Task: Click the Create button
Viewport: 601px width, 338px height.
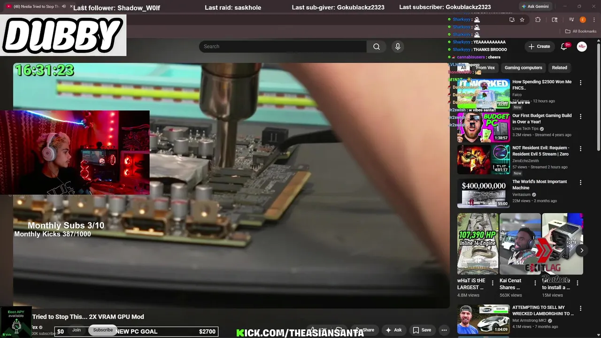Action: pyautogui.click(x=539, y=46)
